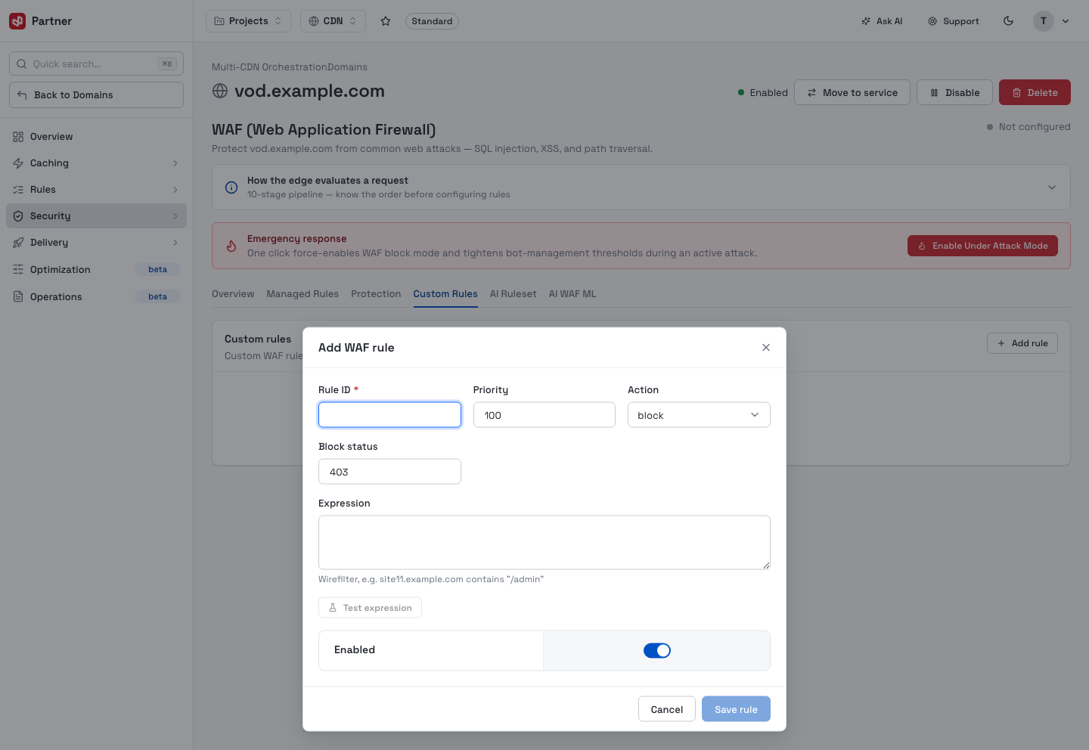Screen dimensions: 1089x750
Task: Expand the Caching submenu chevron
Action: coord(175,163)
